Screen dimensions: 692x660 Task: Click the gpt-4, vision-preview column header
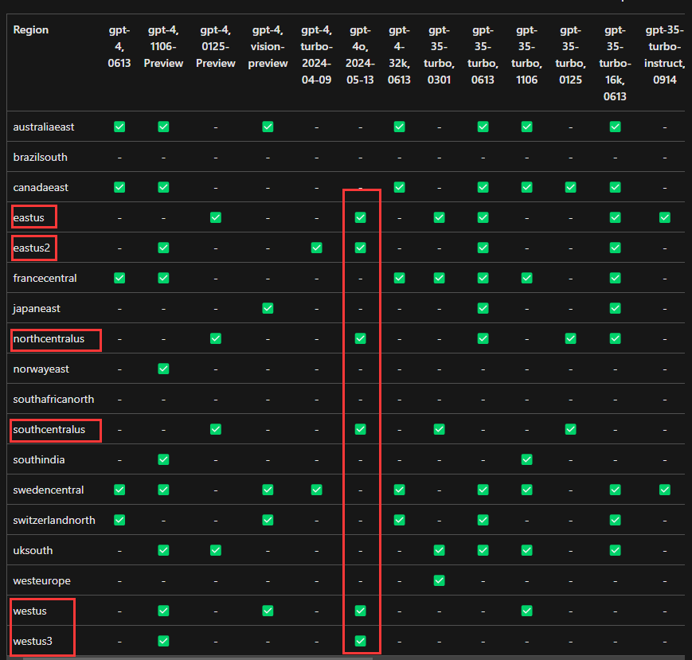268,47
